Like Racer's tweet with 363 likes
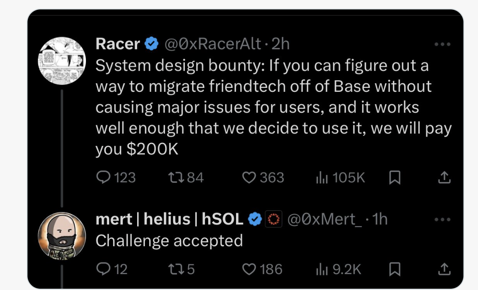This screenshot has height=290, width=478. [x=249, y=177]
